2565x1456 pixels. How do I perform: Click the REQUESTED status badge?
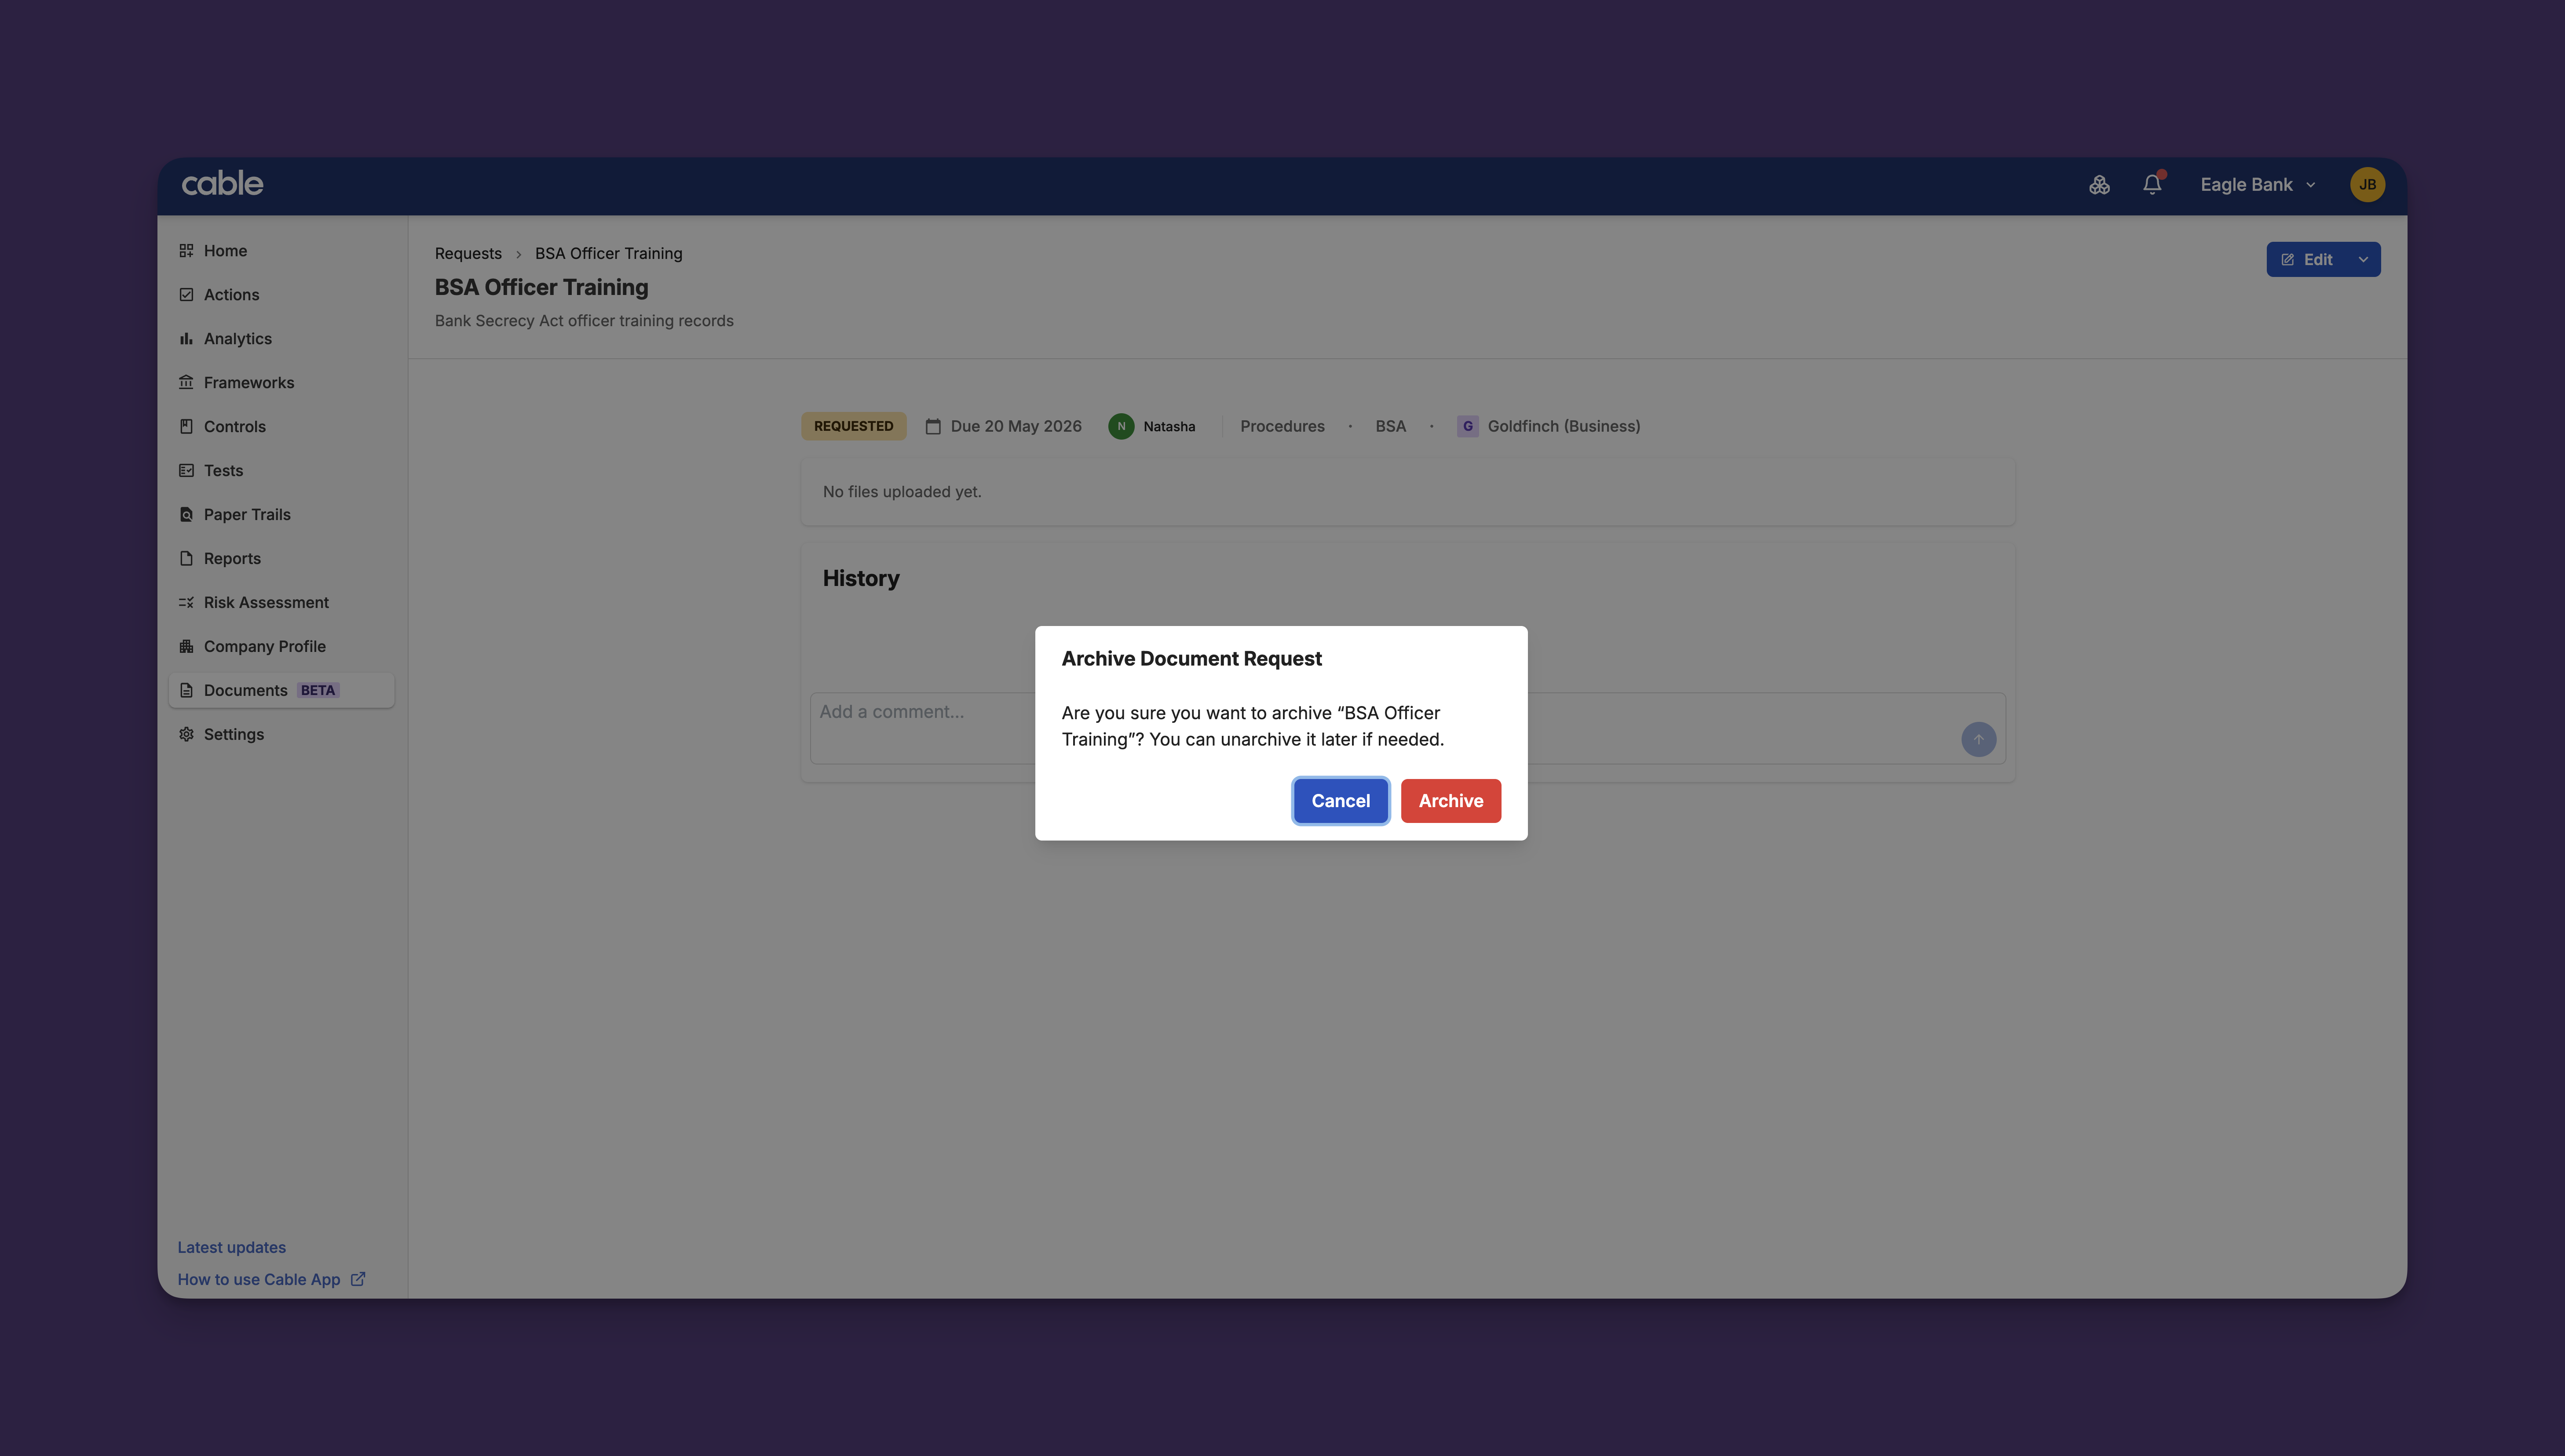853,427
